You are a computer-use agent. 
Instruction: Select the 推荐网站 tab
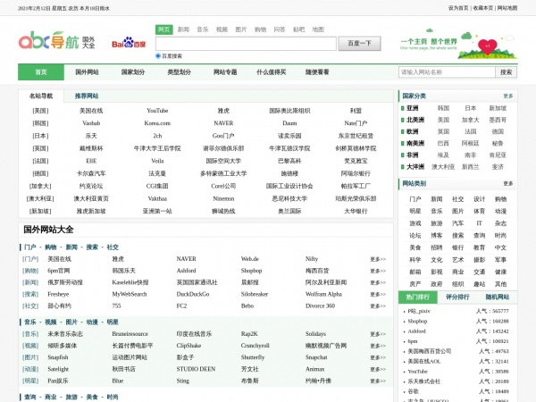click(87, 96)
